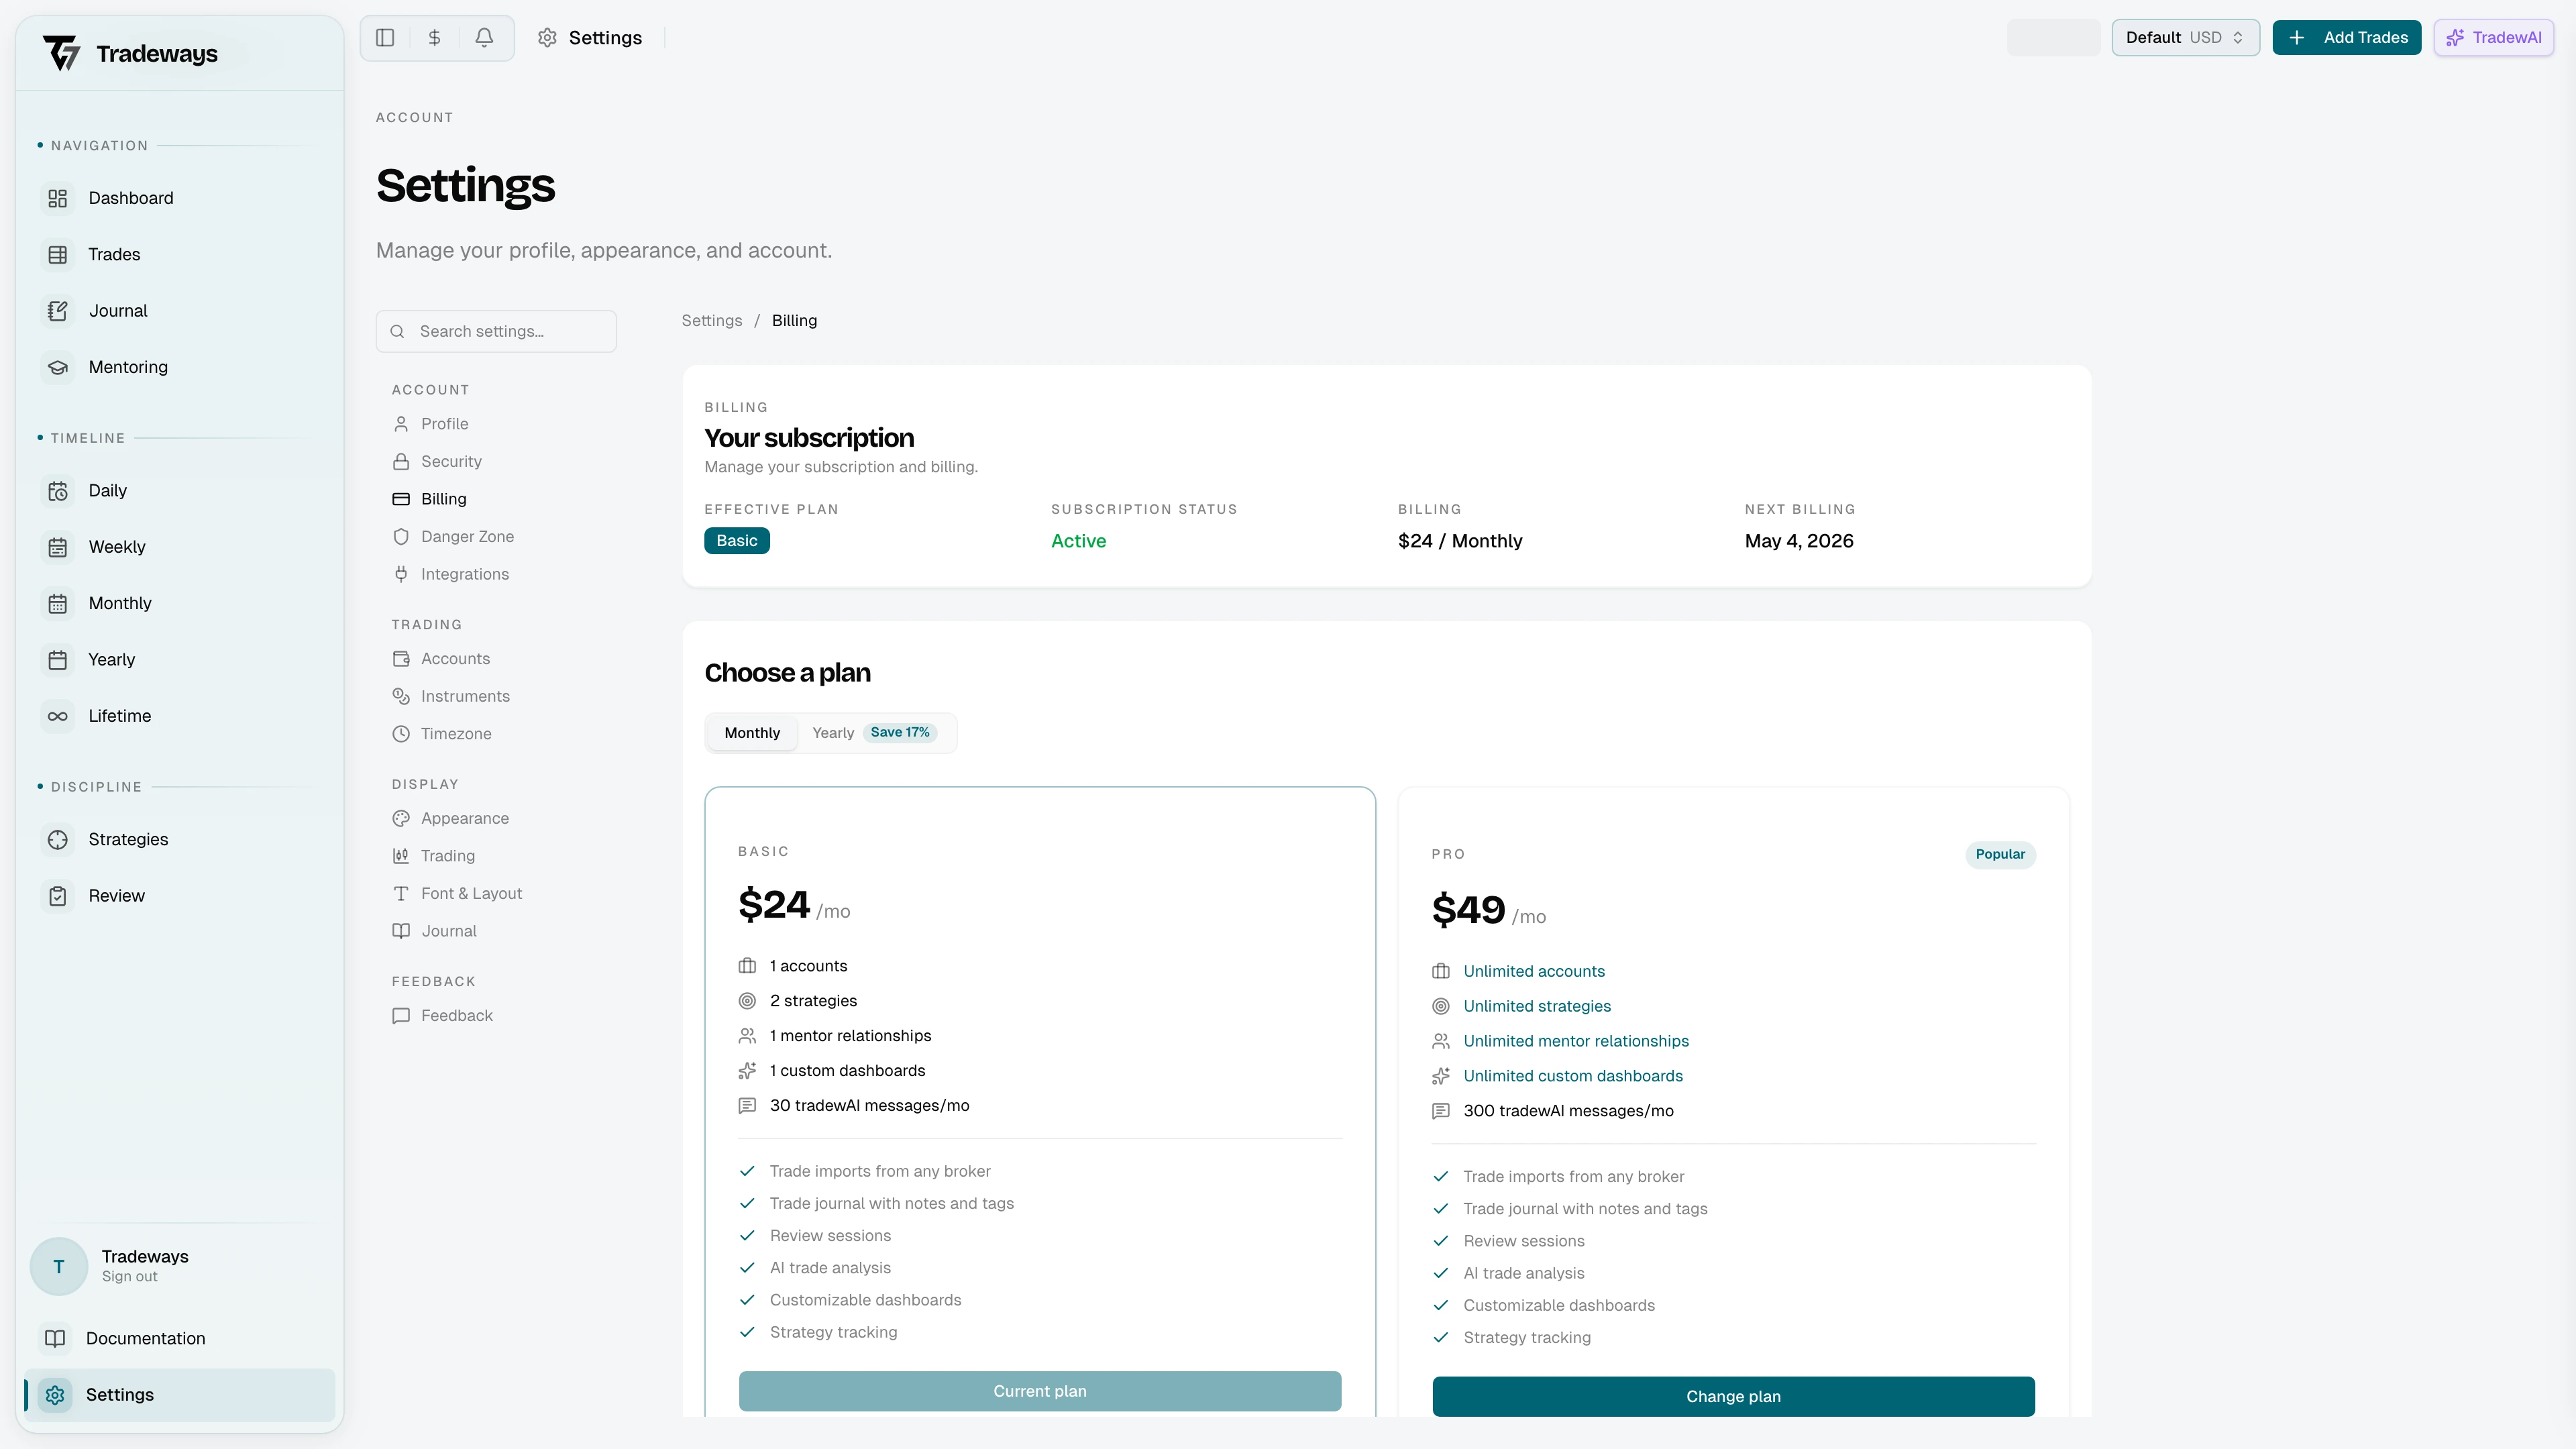The width and height of the screenshot is (2576, 1449).
Task: Switch plan interval to Yearly
Action: click(833, 732)
